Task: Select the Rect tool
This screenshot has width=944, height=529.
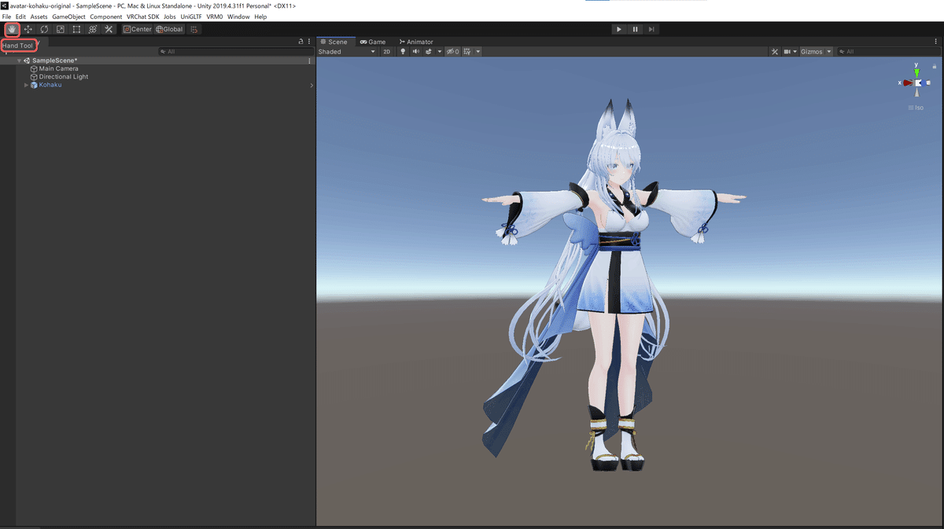Action: tap(76, 29)
